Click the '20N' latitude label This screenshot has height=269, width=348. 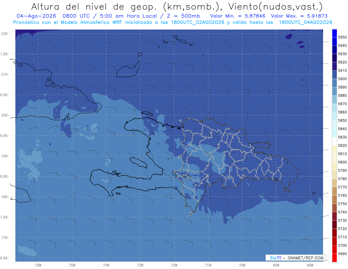[5, 115]
